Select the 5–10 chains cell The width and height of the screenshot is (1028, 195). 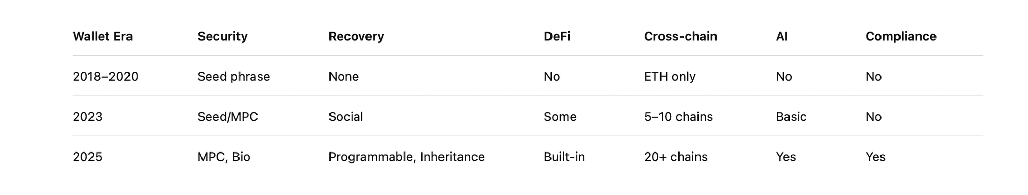678,116
